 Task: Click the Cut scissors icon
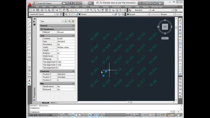[x=57, y=10]
